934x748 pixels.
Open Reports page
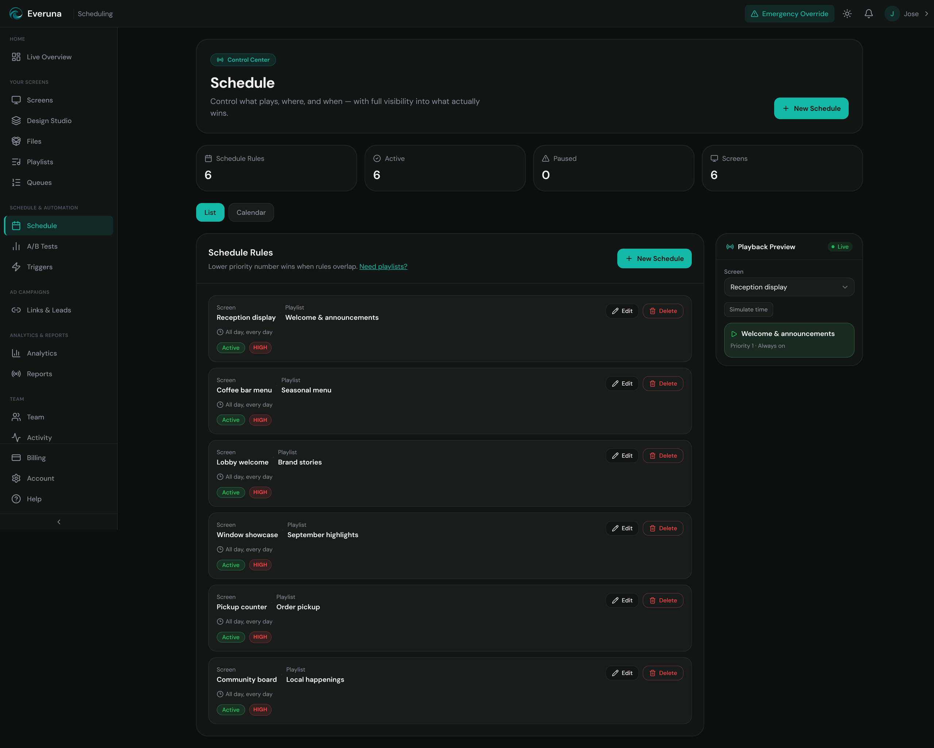(58, 373)
